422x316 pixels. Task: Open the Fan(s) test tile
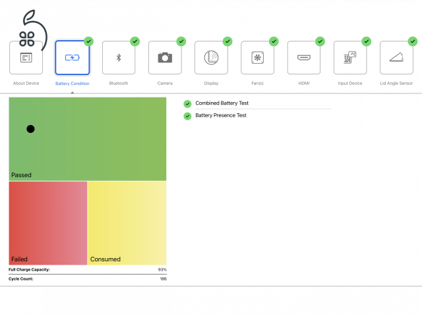258,57
